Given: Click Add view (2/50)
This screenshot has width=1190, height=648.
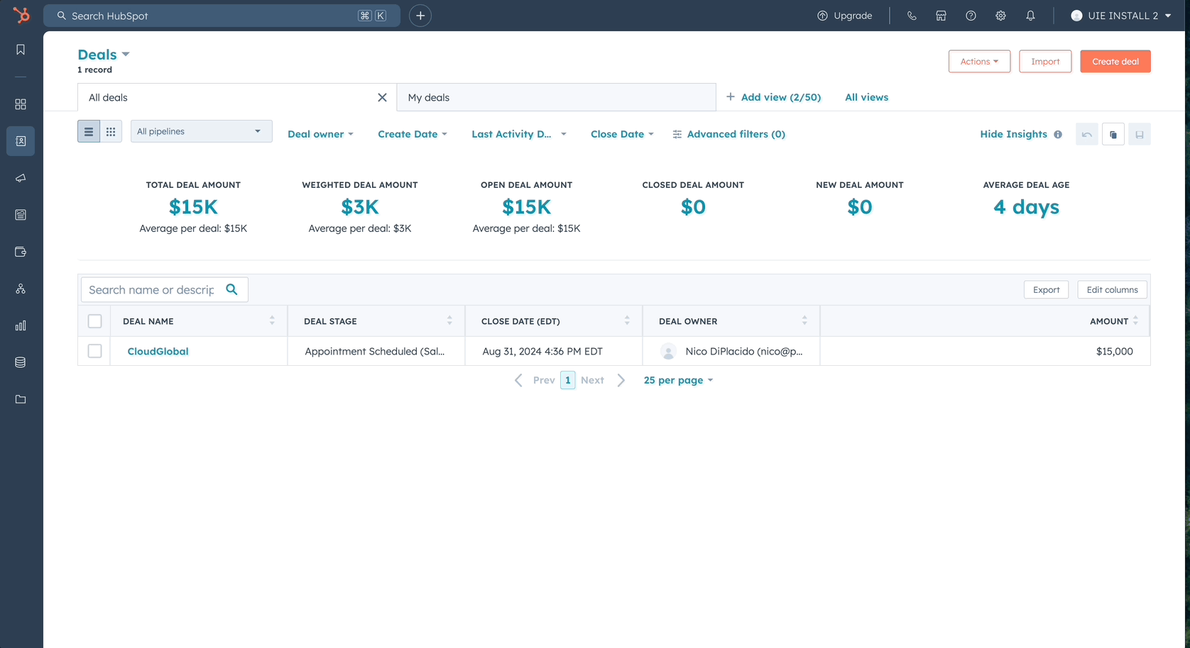Looking at the screenshot, I should tap(773, 97).
